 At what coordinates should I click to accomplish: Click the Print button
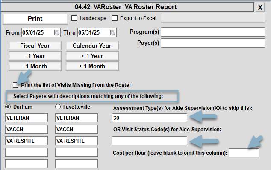pos(35,19)
